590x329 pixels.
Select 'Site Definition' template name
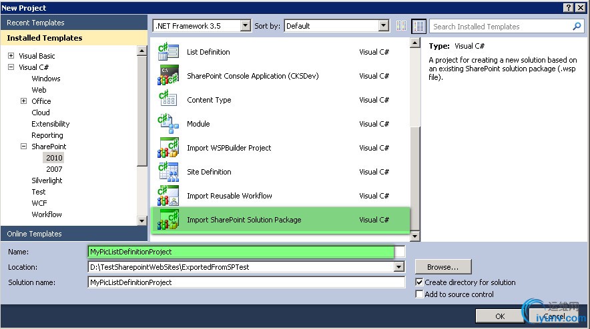tap(209, 172)
